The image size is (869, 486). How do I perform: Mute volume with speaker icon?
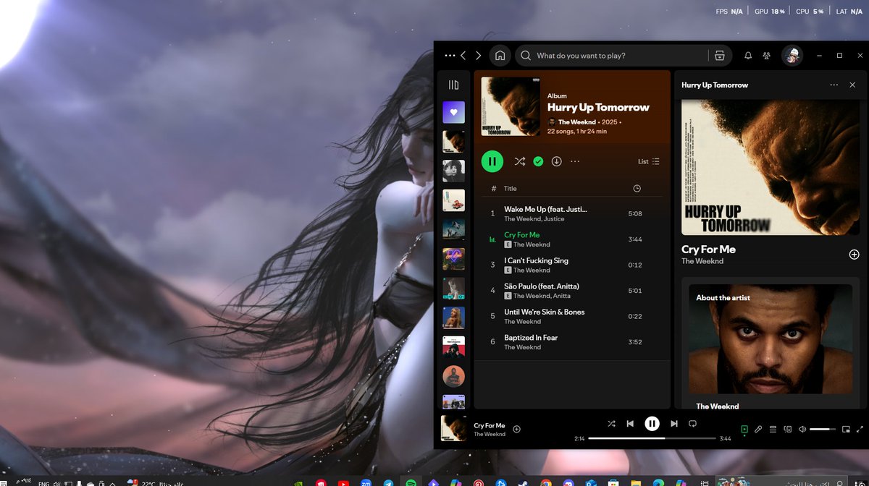pyautogui.click(x=802, y=429)
